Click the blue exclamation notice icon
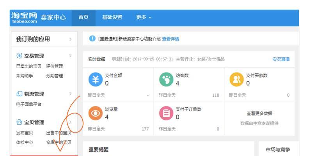 click(x=92, y=38)
